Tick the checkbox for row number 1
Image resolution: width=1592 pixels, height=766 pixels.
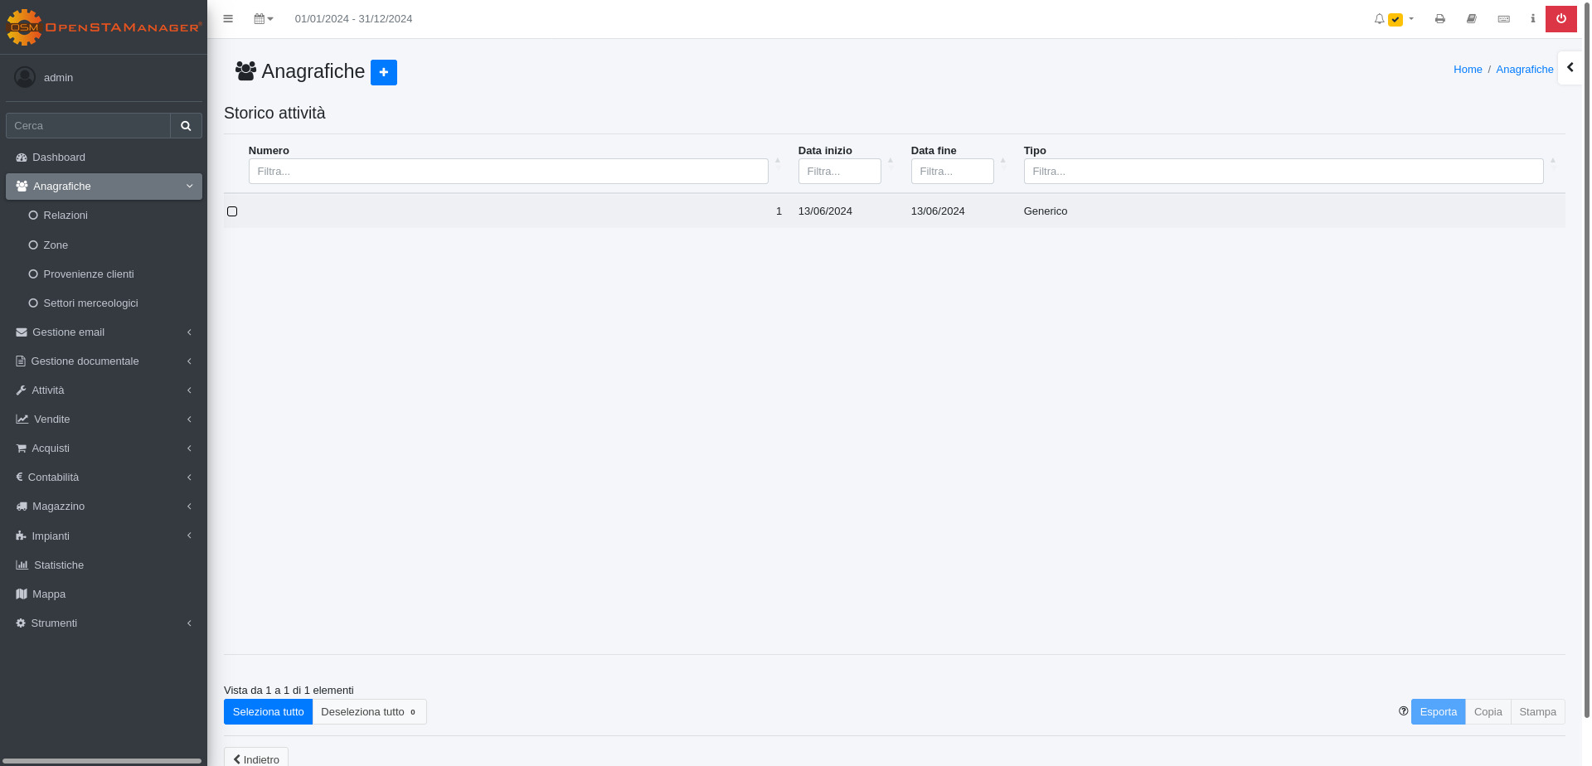tap(232, 211)
